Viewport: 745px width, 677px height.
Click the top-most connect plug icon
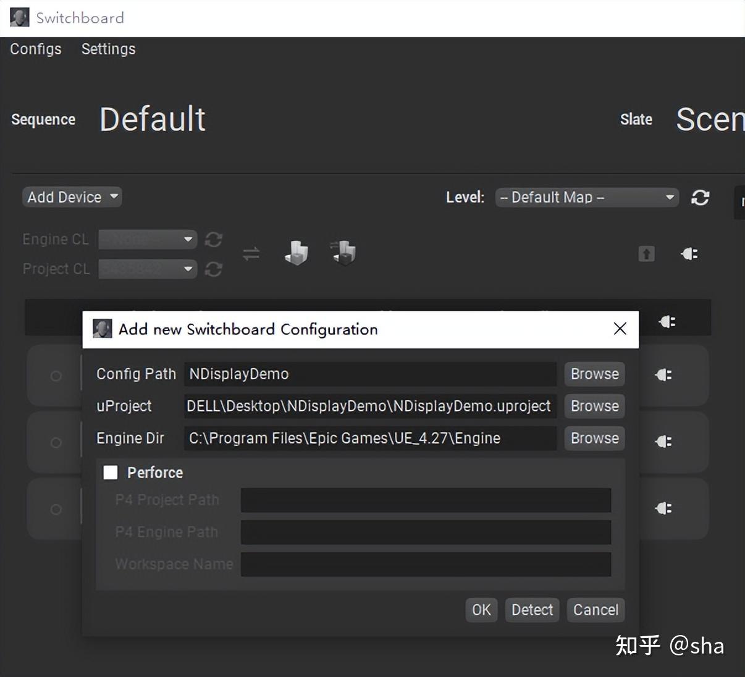[x=689, y=254]
